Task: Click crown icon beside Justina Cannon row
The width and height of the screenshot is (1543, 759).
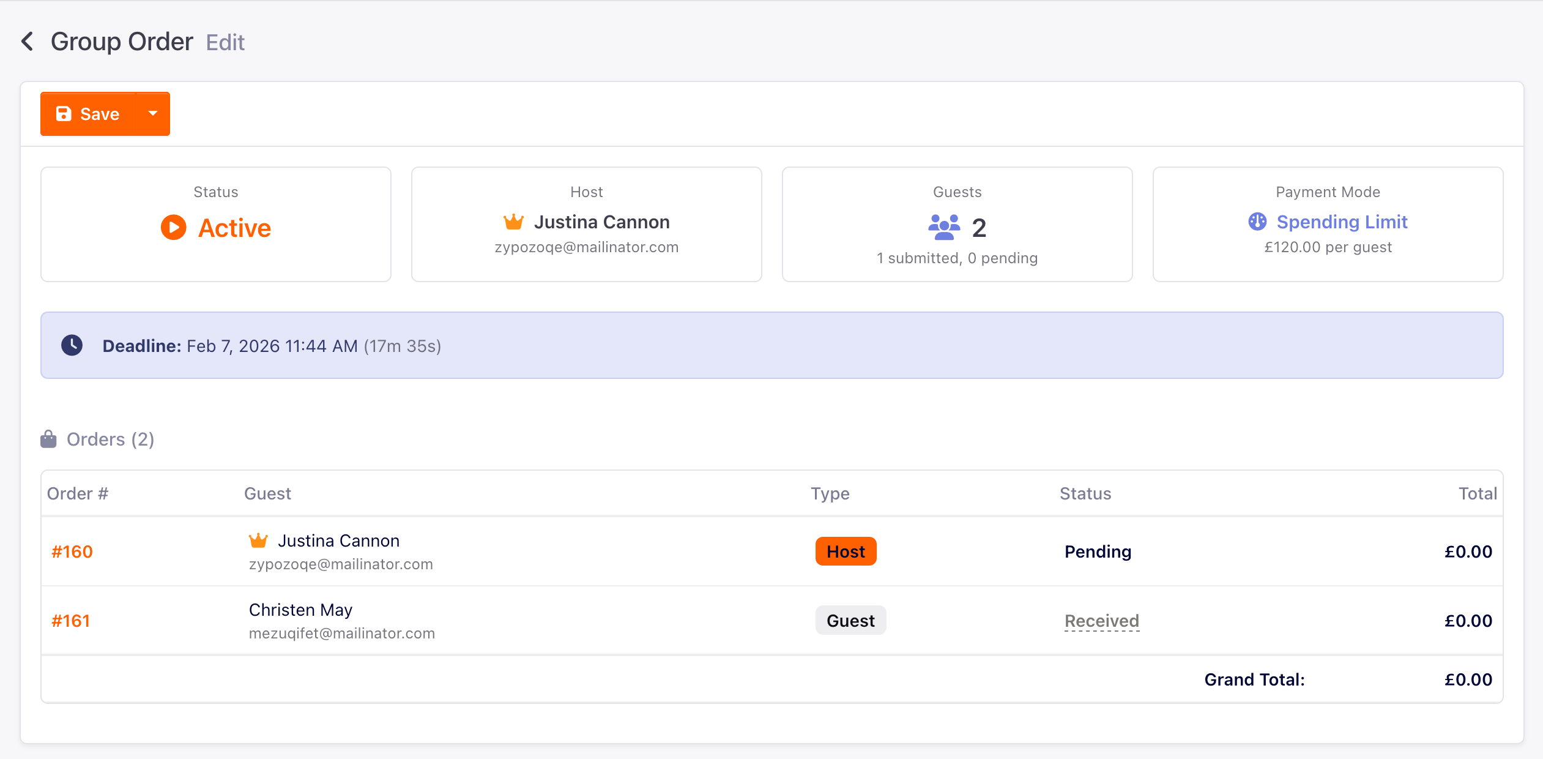Action: pos(258,540)
